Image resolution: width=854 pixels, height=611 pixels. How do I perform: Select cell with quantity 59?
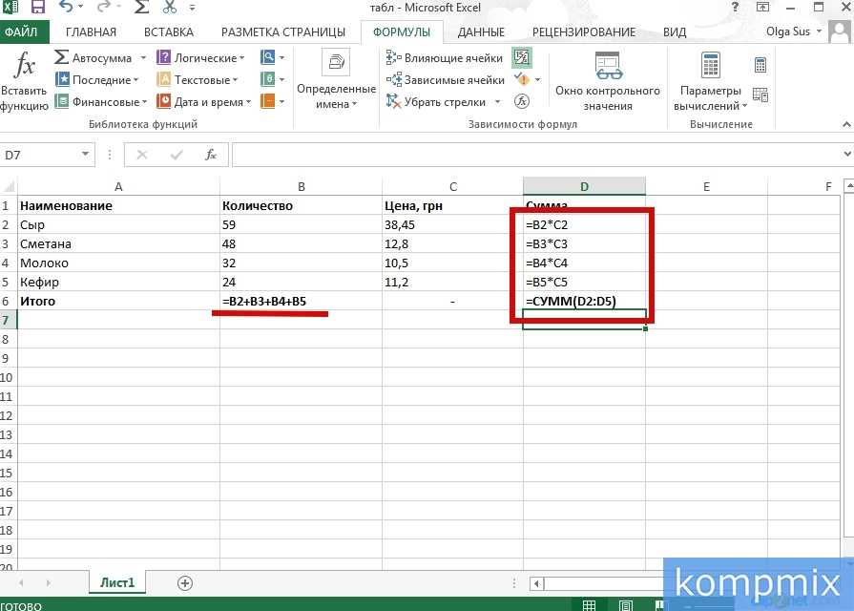[301, 224]
